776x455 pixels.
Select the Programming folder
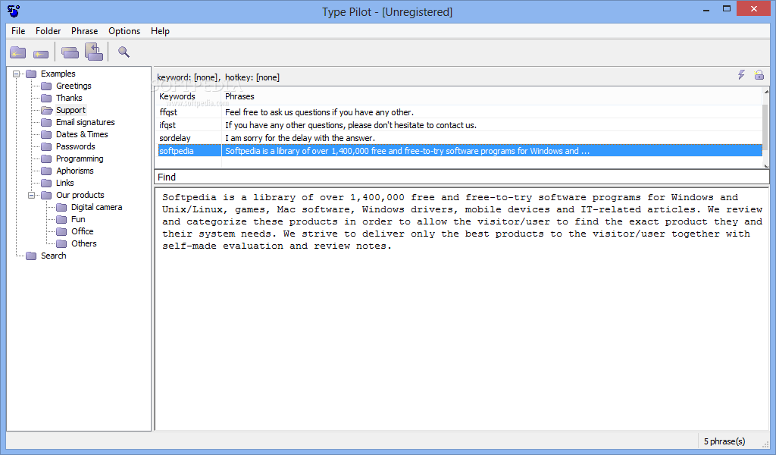pyautogui.click(x=80, y=158)
